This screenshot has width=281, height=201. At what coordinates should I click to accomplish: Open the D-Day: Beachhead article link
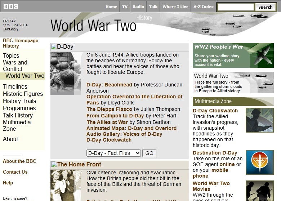(109, 85)
